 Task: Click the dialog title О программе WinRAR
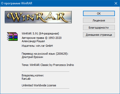click(x=17, y=3)
